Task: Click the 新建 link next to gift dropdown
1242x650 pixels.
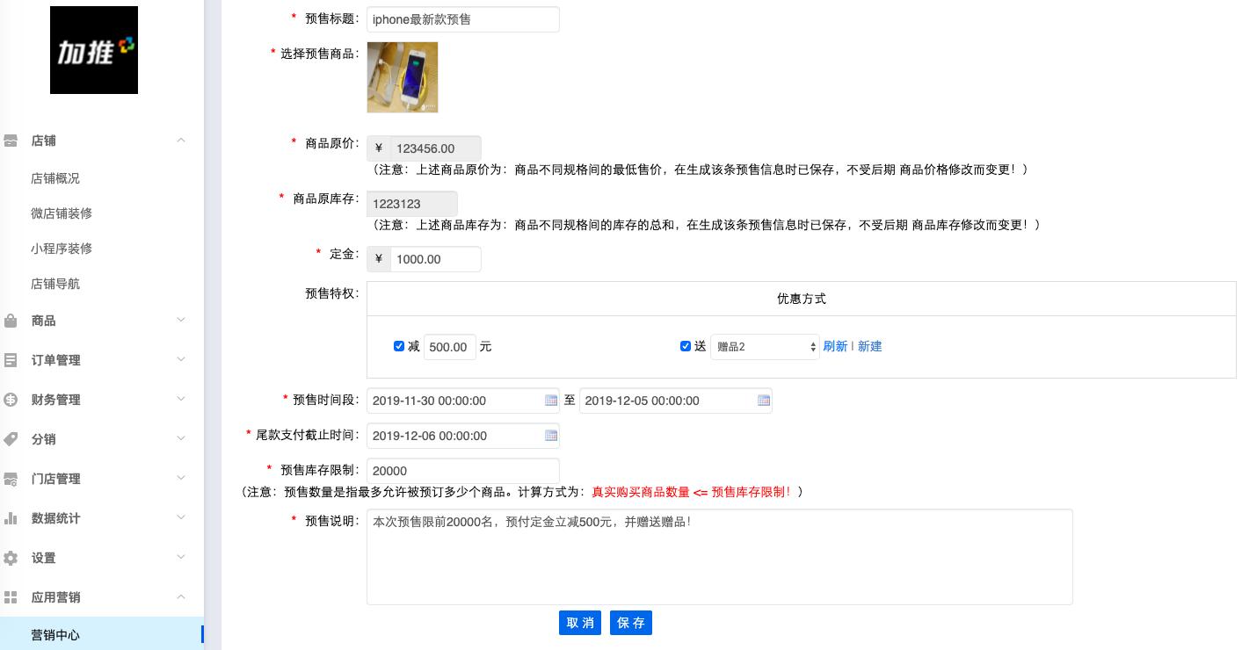Action: click(x=870, y=346)
